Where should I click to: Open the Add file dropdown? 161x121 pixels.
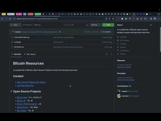95,25
